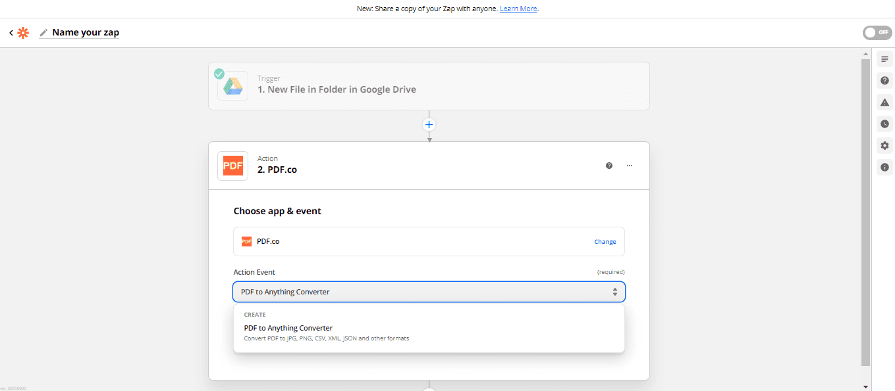Open the Learn More link in the banner
Image resolution: width=895 pixels, height=391 pixels.
pyautogui.click(x=518, y=9)
